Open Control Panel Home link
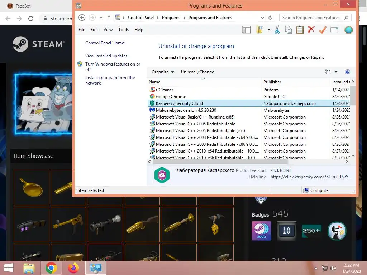 point(105,43)
